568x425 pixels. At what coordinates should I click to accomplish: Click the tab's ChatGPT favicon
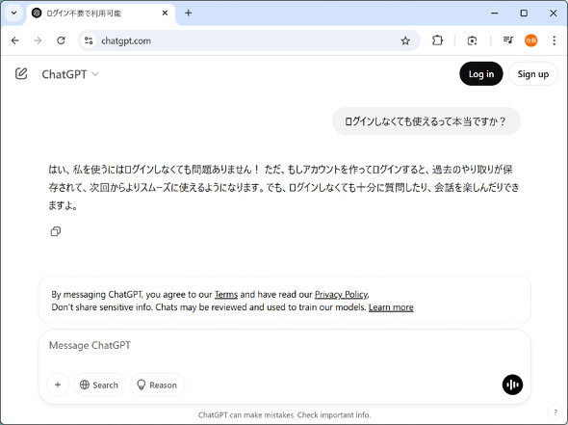point(37,13)
